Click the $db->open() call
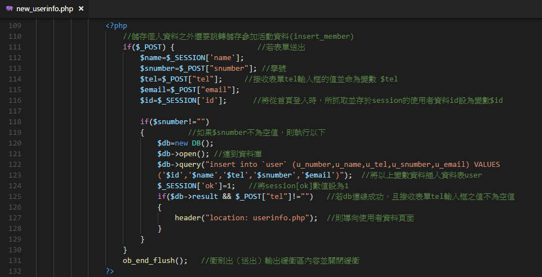 click(183, 153)
